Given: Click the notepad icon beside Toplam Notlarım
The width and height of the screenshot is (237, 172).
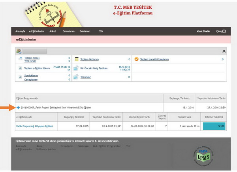Looking at the screenshot, I should pos(77,59).
